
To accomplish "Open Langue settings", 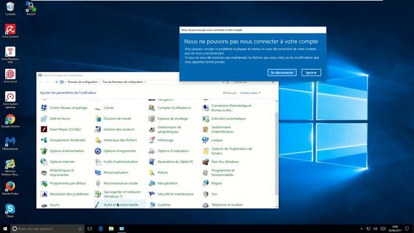I will pyautogui.click(x=213, y=140).
